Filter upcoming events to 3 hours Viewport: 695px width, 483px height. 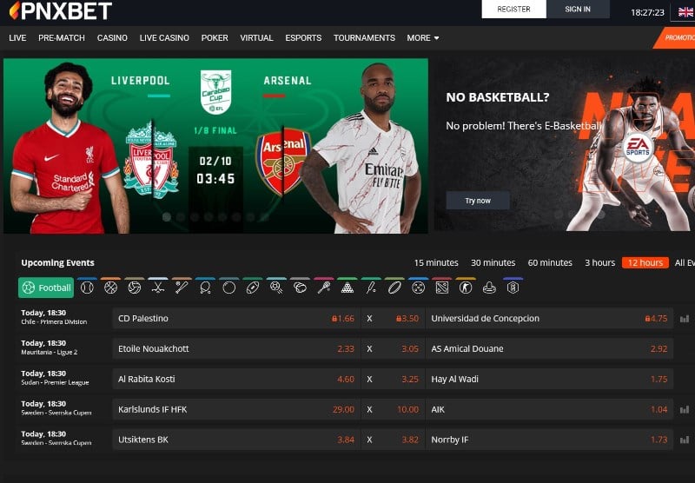[x=599, y=262]
